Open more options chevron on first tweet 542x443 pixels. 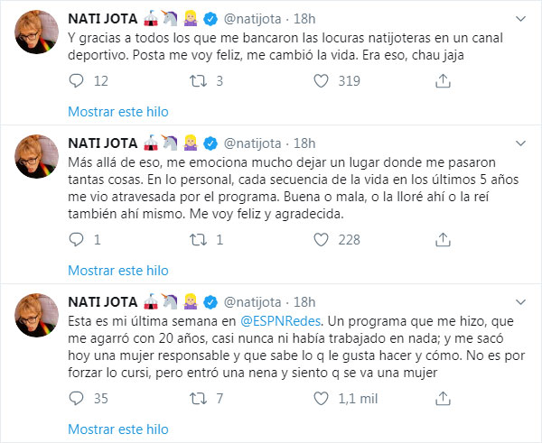click(521, 17)
